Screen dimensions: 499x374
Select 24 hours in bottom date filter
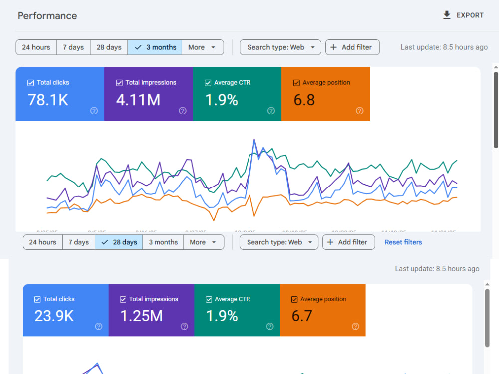tap(42, 242)
